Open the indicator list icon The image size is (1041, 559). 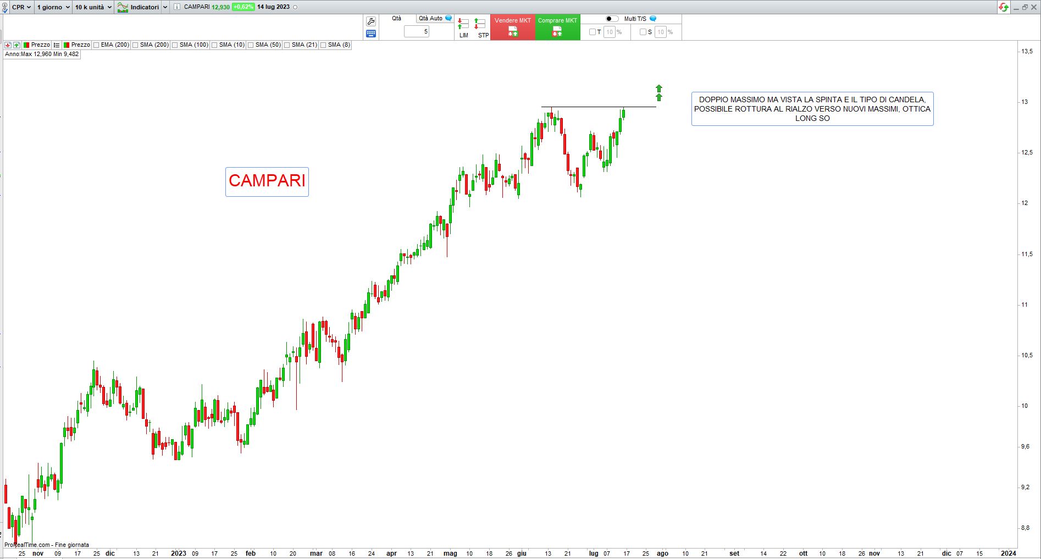pos(57,45)
